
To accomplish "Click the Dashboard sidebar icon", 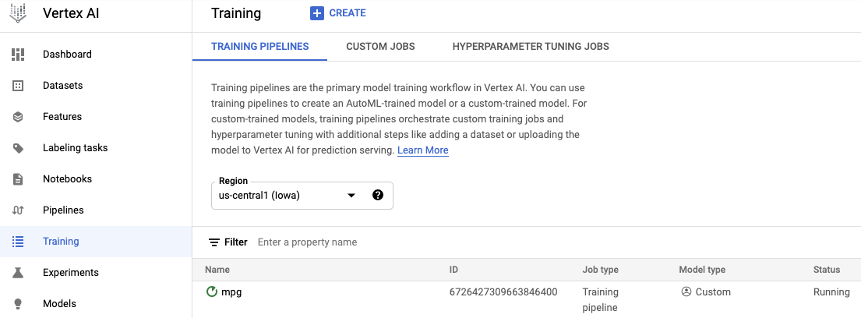I will (x=18, y=55).
